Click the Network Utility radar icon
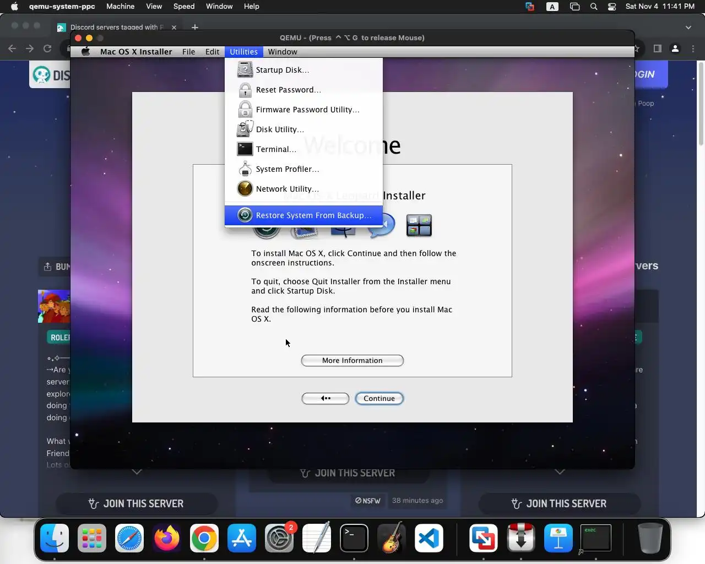The image size is (705, 564). tap(245, 189)
